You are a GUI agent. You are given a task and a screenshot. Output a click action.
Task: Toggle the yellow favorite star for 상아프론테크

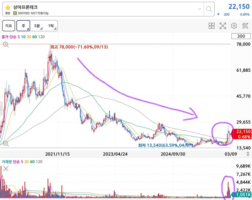tap(8, 7)
